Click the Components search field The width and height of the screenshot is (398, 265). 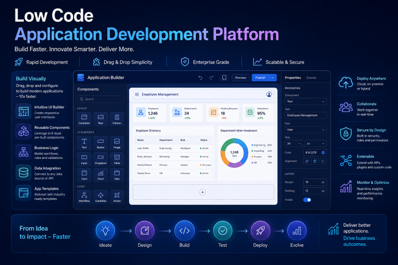point(101,99)
